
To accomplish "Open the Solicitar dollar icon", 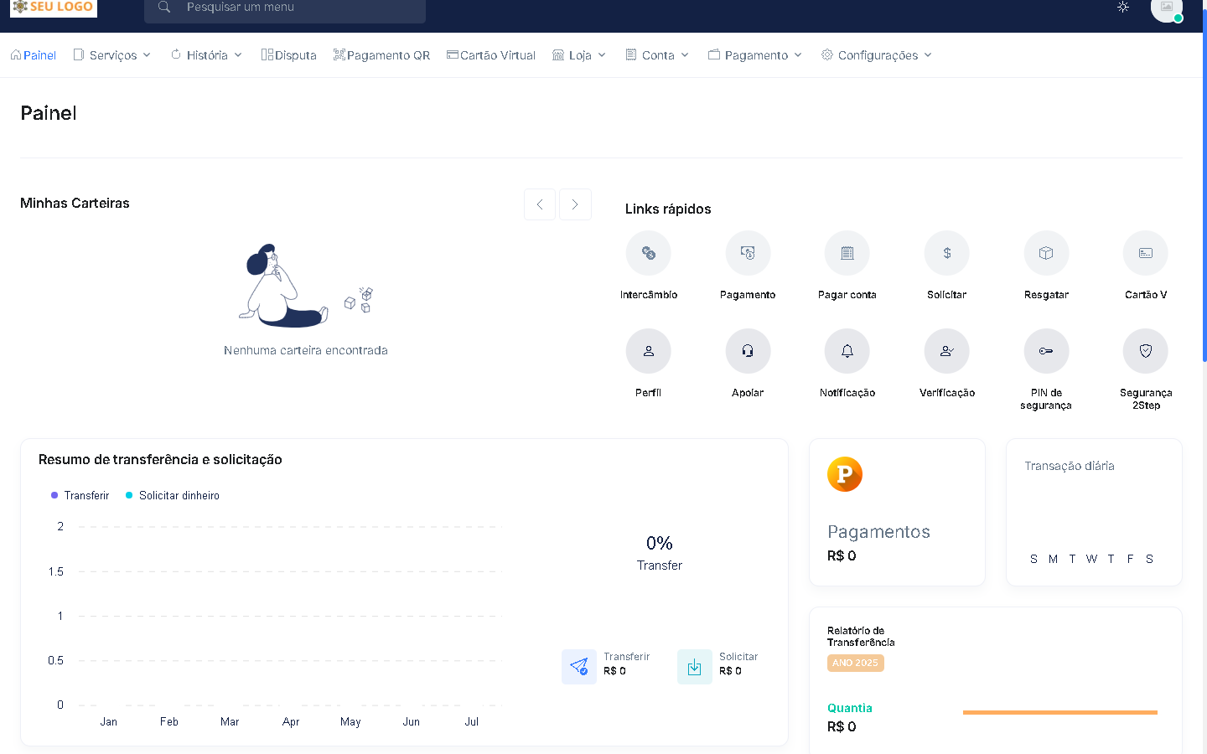I will pos(946,253).
